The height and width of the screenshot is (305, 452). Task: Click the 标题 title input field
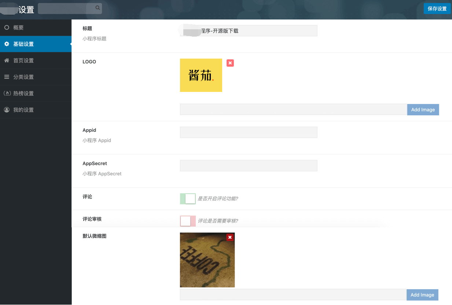click(248, 30)
